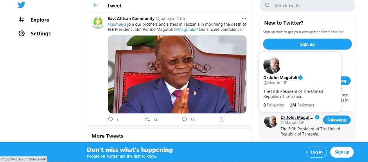Open the Explore hashtag icon

click(22, 20)
